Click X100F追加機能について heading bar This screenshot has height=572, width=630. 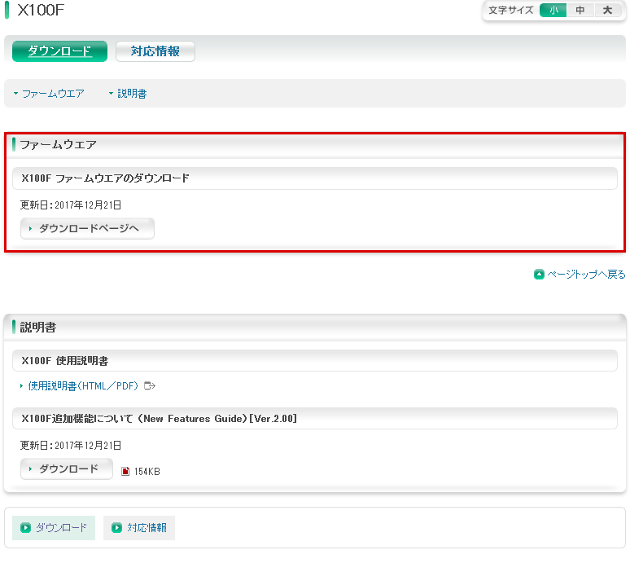click(159, 418)
